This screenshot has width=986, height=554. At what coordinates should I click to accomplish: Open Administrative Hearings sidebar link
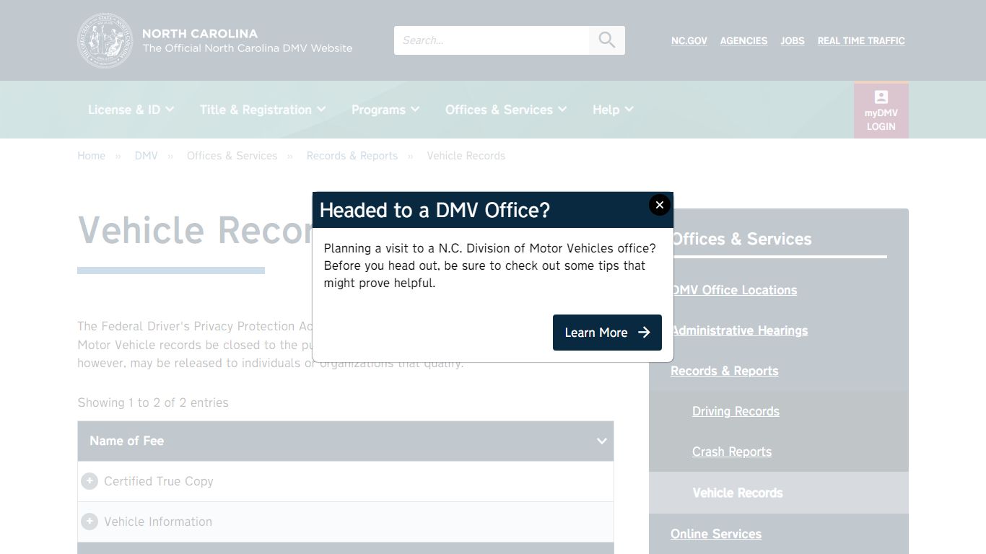coord(740,330)
